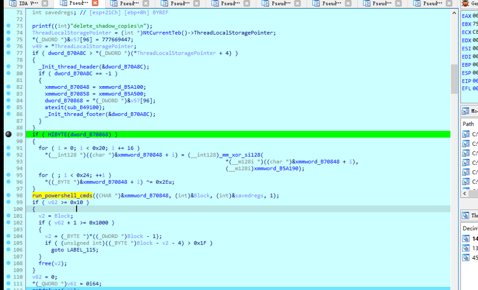Toggle breakpoint dot at line 108
The width and height of the screenshot is (478, 290).
[9, 263]
